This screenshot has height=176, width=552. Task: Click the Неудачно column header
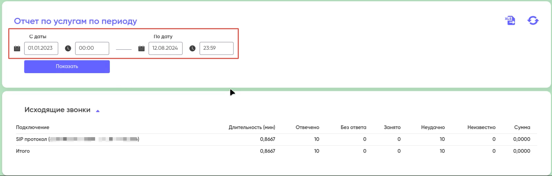point(433,127)
